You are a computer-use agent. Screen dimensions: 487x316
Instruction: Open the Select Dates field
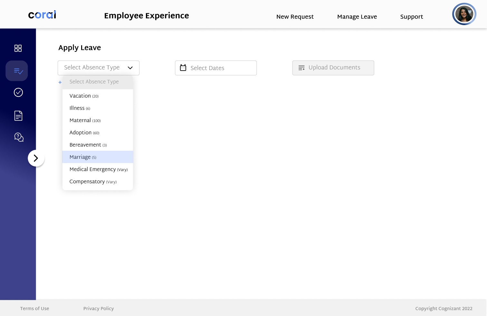click(x=216, y=68)
